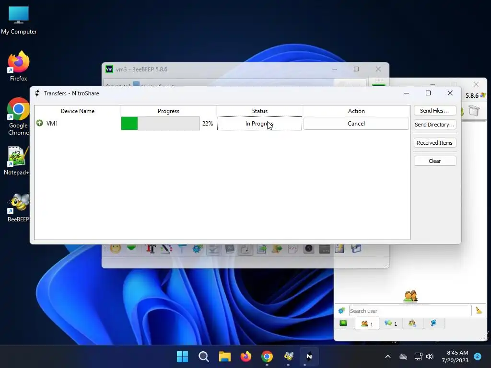Switch to the chats tab showing 1

(x=391, y=323)
